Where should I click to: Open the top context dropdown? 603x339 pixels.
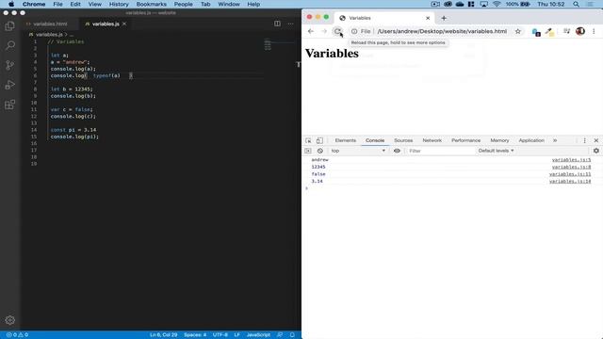coord(358,151)
